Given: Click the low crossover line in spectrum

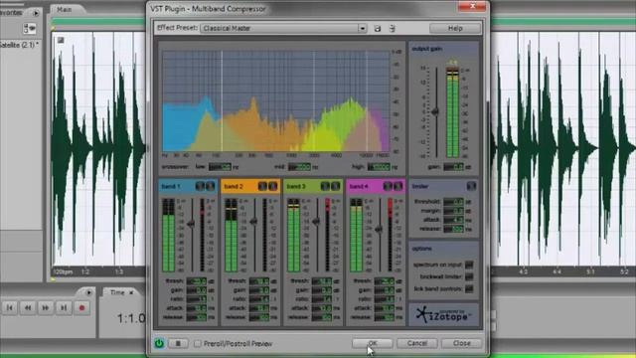Looking at the screenshot, I should (x=222, y=100).
